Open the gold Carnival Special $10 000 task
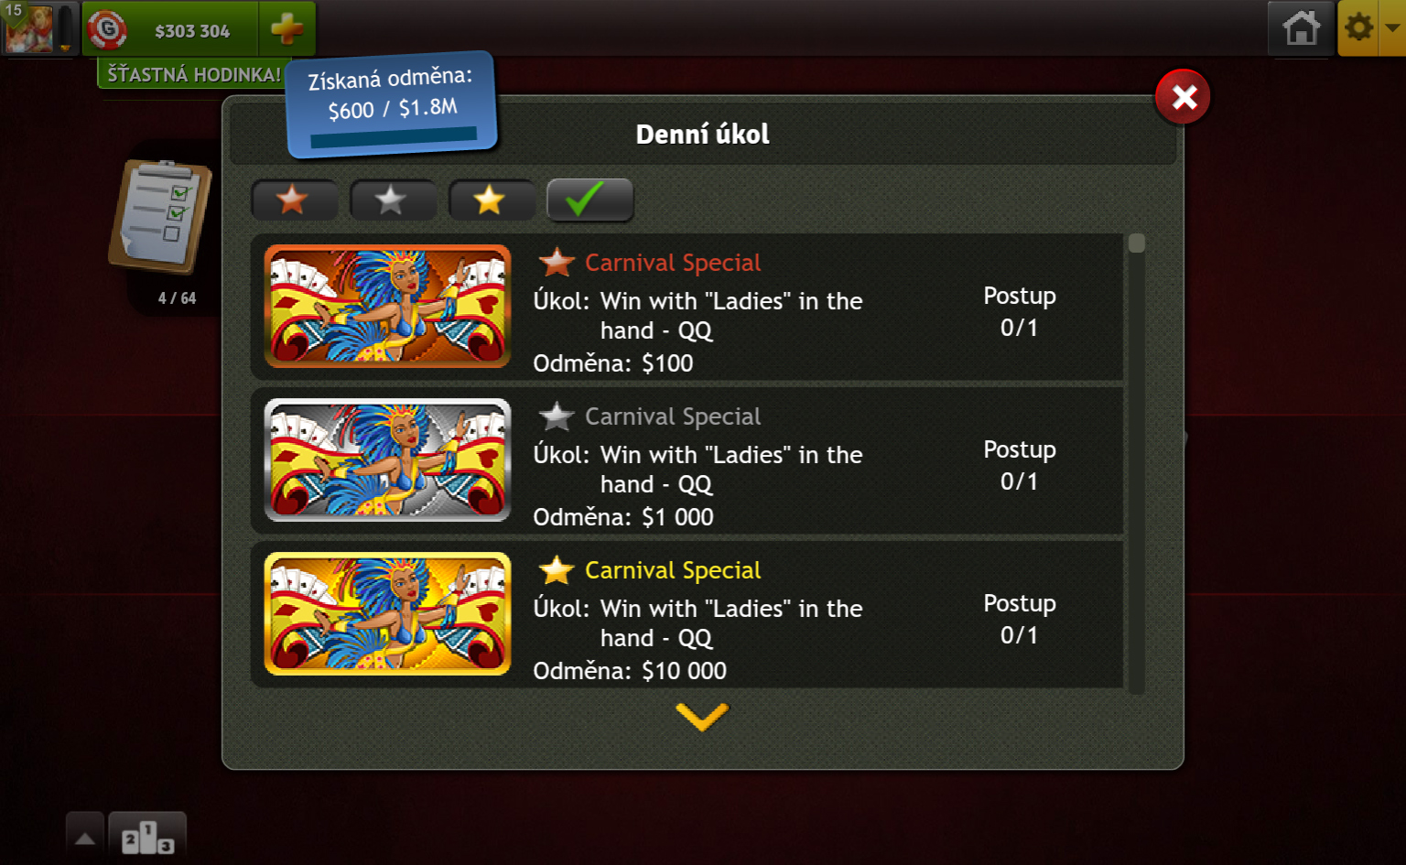 (x=687, y=614)
